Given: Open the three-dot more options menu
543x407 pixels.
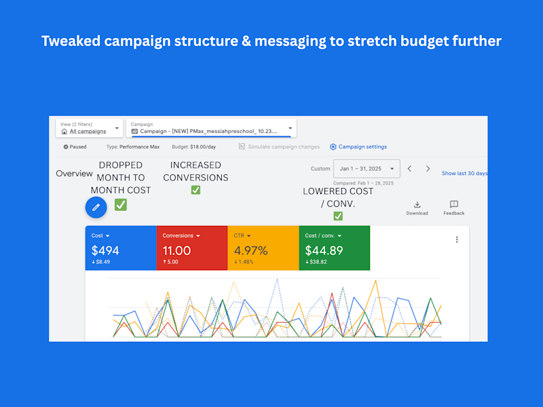Looking at the screenshot, I should click(457, 239).
